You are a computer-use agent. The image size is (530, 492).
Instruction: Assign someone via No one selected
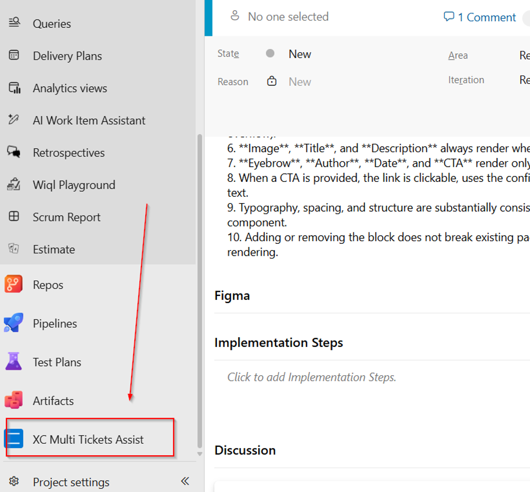click(288, 16)
